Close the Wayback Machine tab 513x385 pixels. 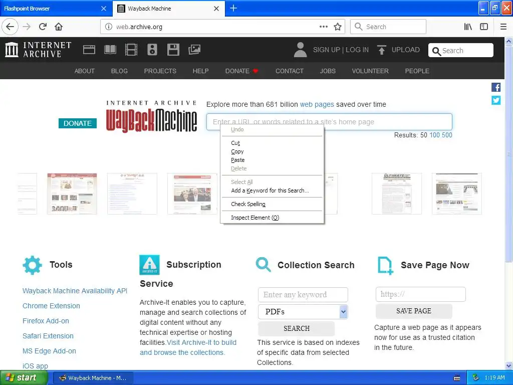pyautogui.click(x=216, y=9)
